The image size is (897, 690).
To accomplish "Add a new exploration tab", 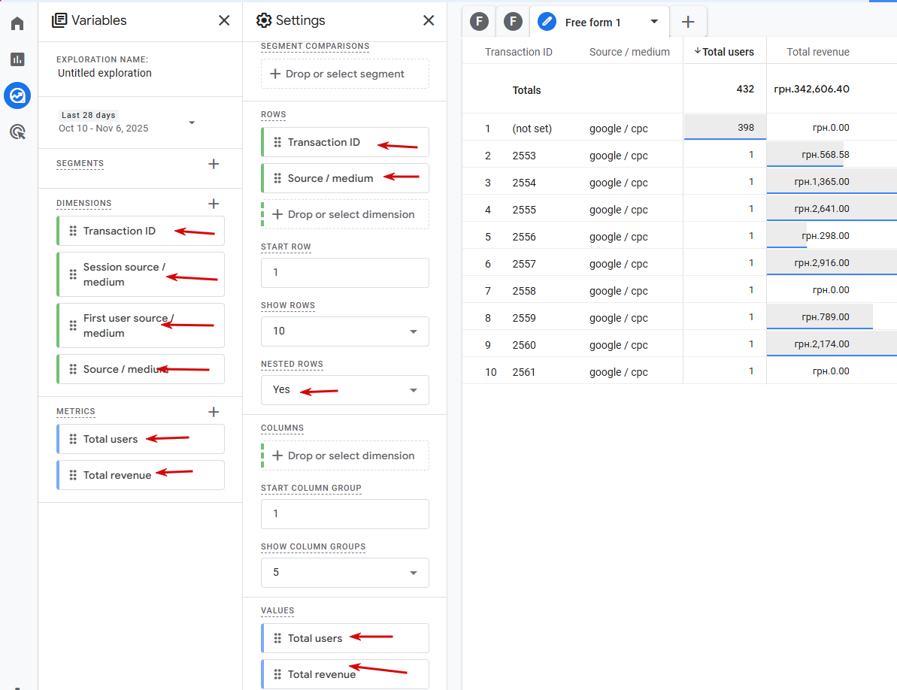I will [x=688, y=23].
